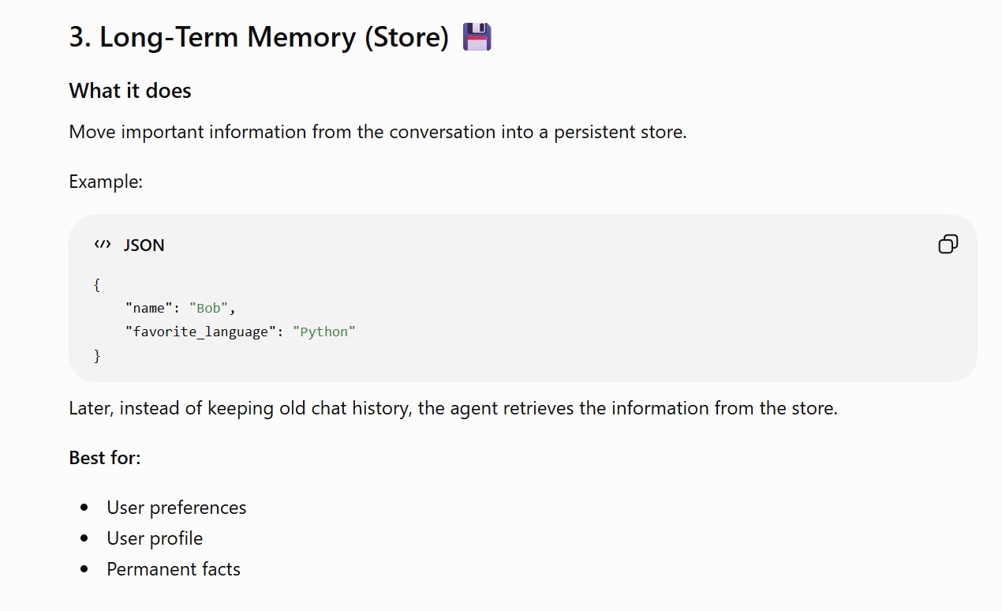1002x611 pixels.
Task: Click the closing curly brace in code
Action: click(97, 356)
